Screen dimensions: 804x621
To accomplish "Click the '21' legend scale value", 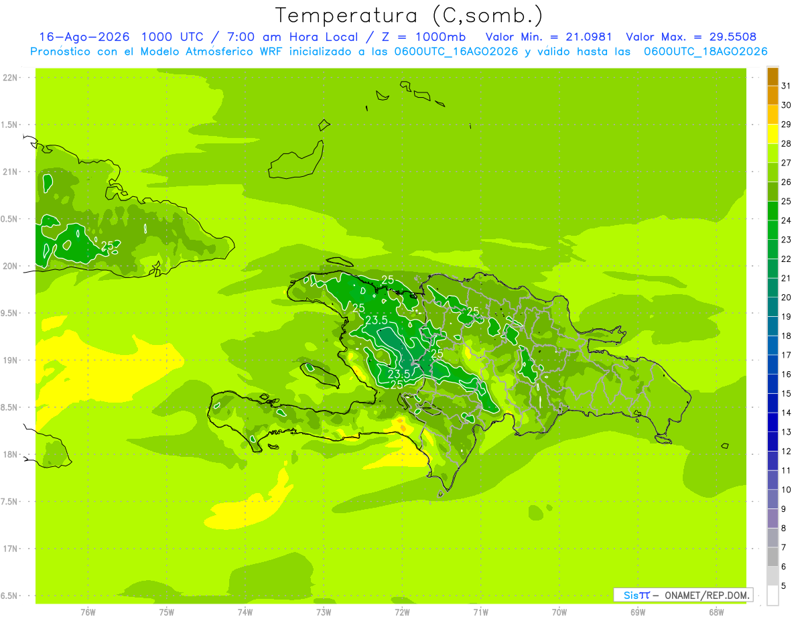I will click(x=786, y=278).
